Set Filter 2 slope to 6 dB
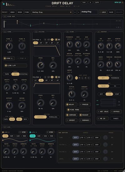125x172 pixels. coord(45,77)
